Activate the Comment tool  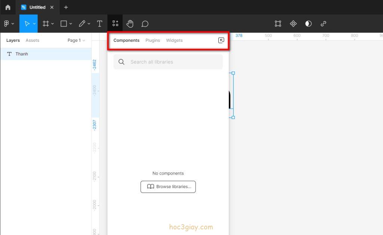click(x=145, y=24)
